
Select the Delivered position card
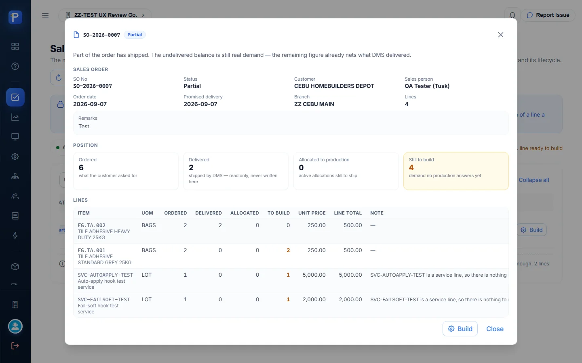point(236,171)
